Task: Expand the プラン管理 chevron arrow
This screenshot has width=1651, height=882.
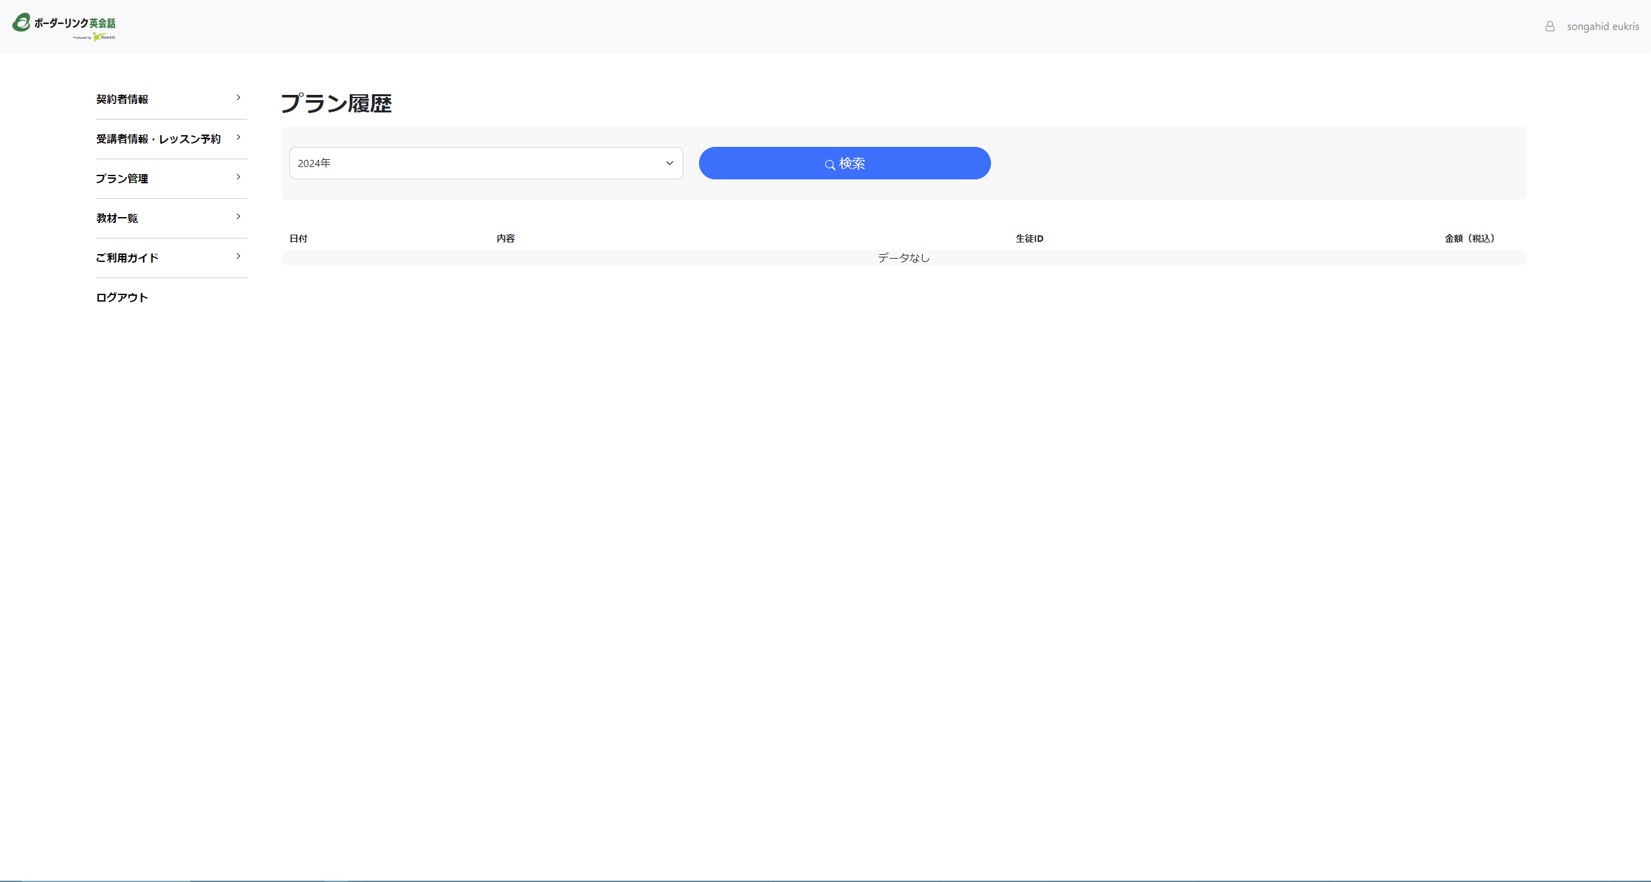Action: pos(238,177)
